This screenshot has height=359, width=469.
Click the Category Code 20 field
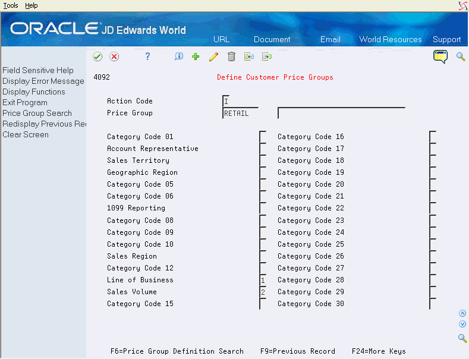pyautogui.click(x=433, y=184)
